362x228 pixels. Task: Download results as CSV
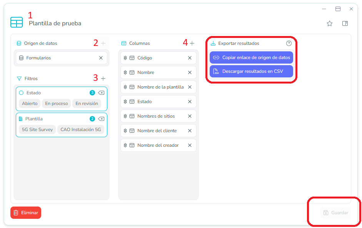(251, 71)
